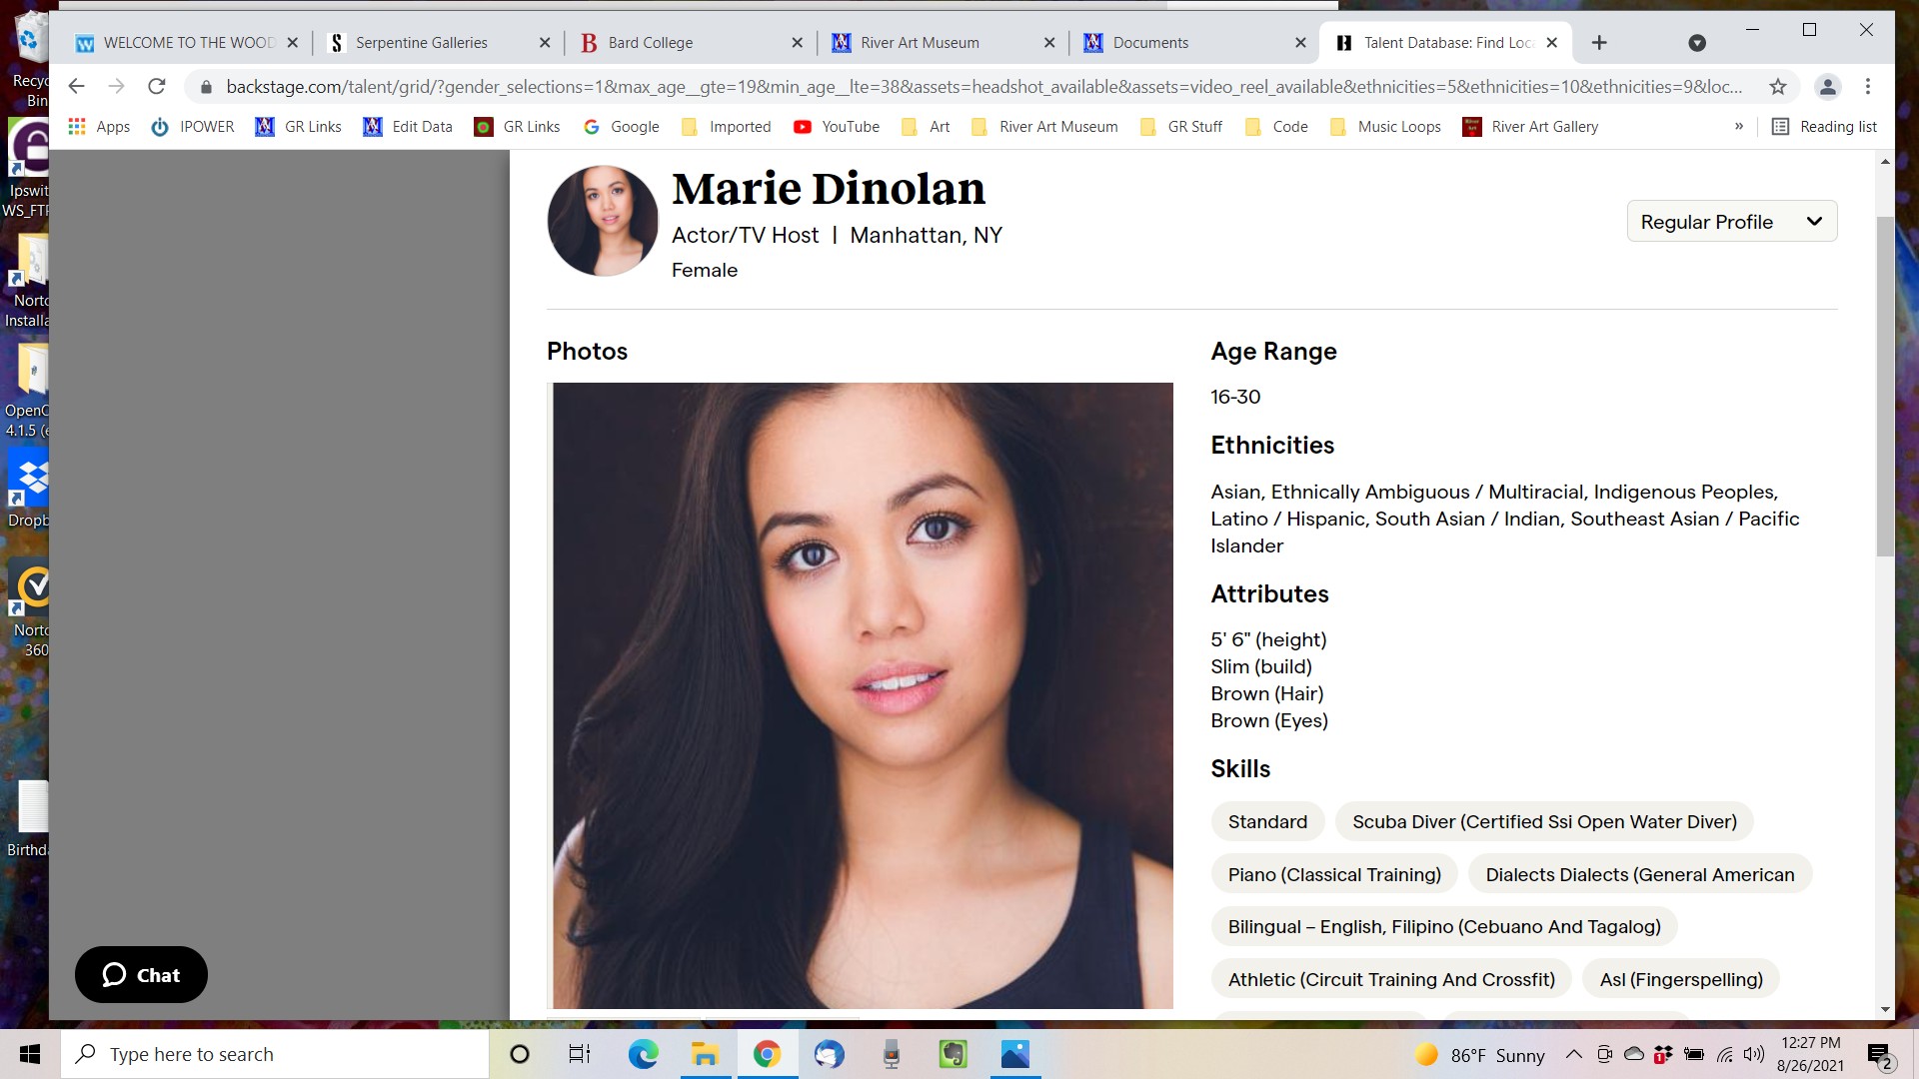Open the Dropbox desktop shortcut

click(x=27, y=490)
